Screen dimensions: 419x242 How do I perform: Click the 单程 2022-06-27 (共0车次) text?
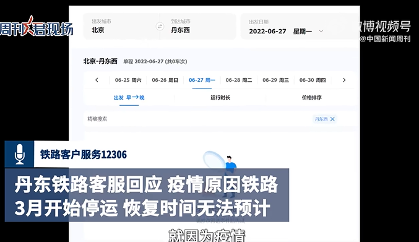pyautogui.click(x=155, y=61)
